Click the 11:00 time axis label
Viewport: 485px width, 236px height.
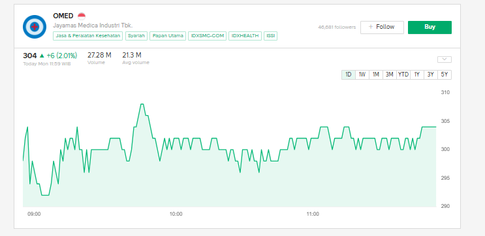click(313, 214)
